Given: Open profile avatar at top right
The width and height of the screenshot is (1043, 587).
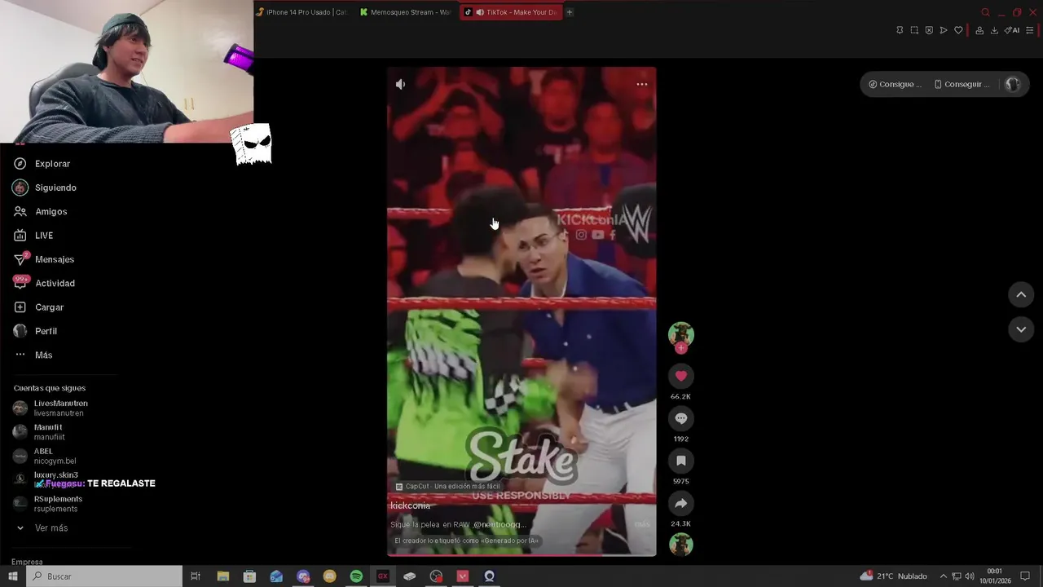Looking at the screenshot, I should (x=1012, y=84).
